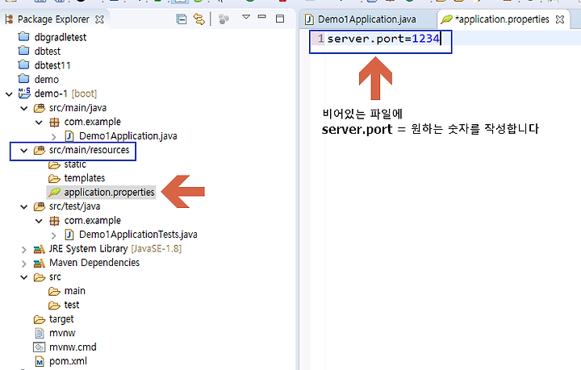
Task: Open the Package Explorer View Menu triangle
Action: pyautogui.click(x=245, y=17)
